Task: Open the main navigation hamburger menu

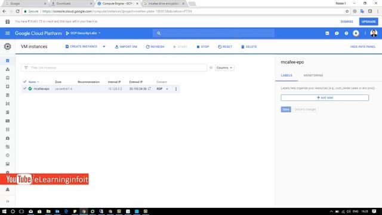Action: coord(8,33)
